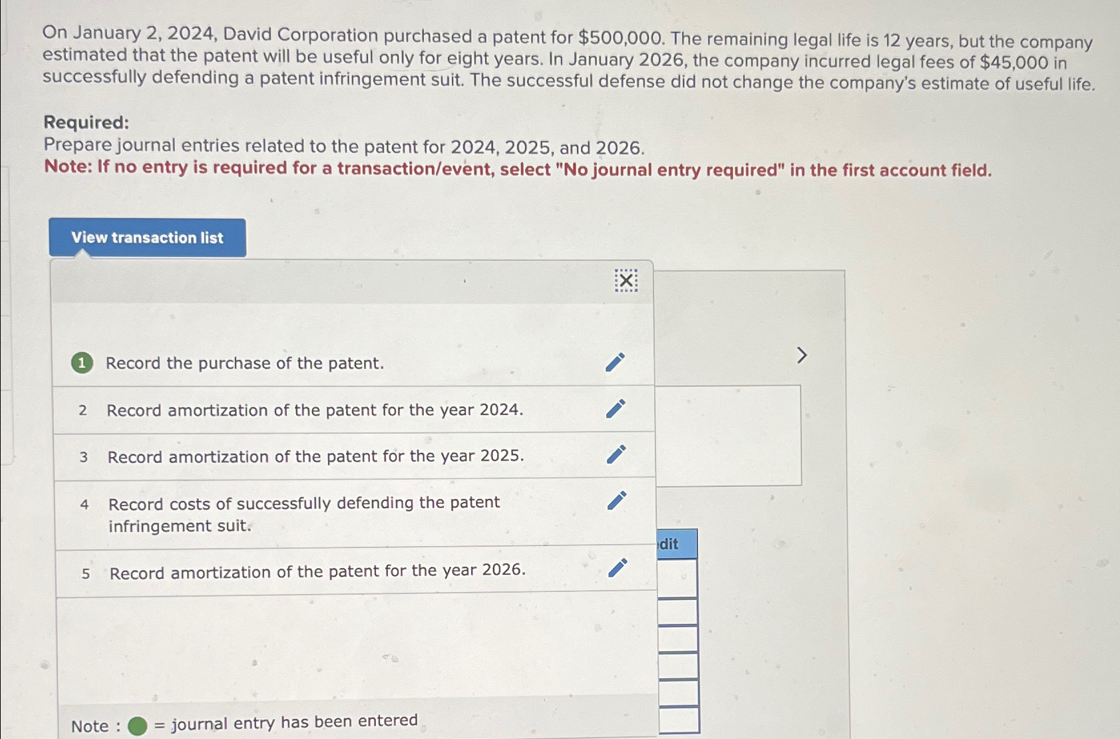Click the edit pencil for recording the patent purchase
This screenshot has height=739, width=1120.
616,363
